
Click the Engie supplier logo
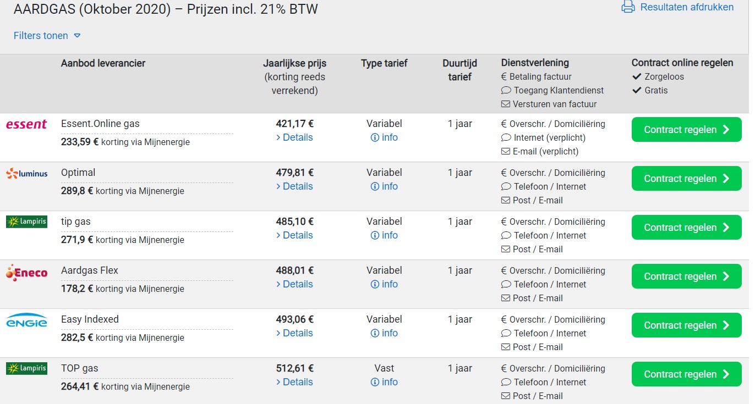pyautogui.click(x=26, y=321)
